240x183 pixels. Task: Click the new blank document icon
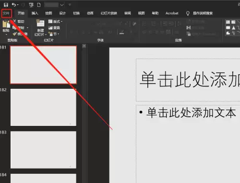tap(39, 5)
